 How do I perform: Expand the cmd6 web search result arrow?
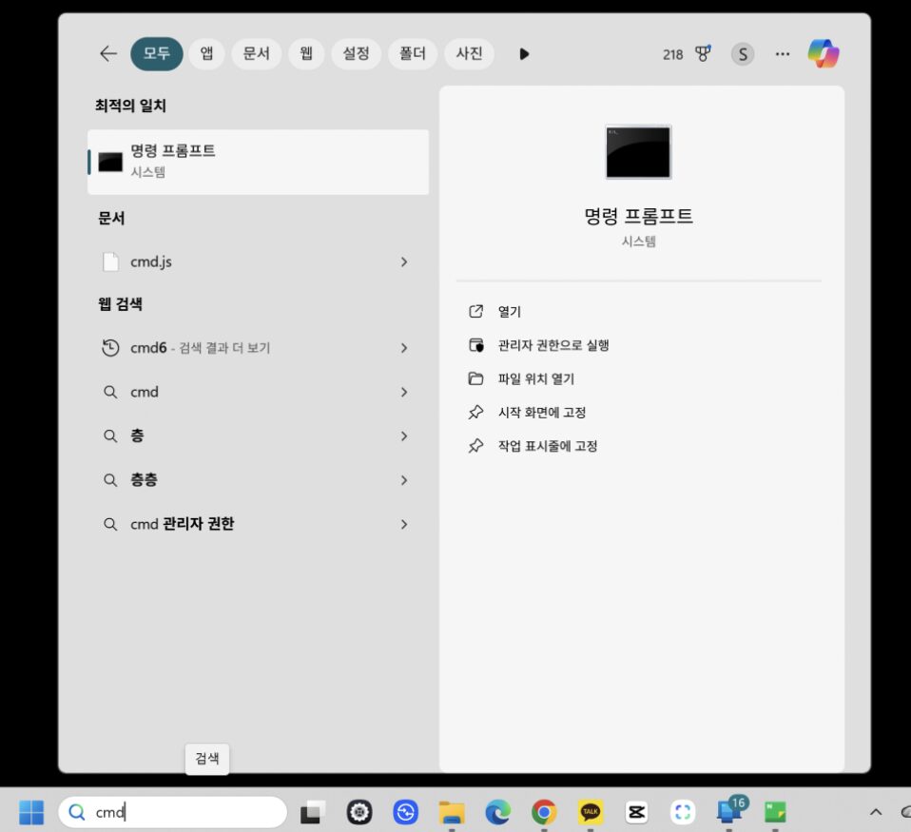click(404, 348)
